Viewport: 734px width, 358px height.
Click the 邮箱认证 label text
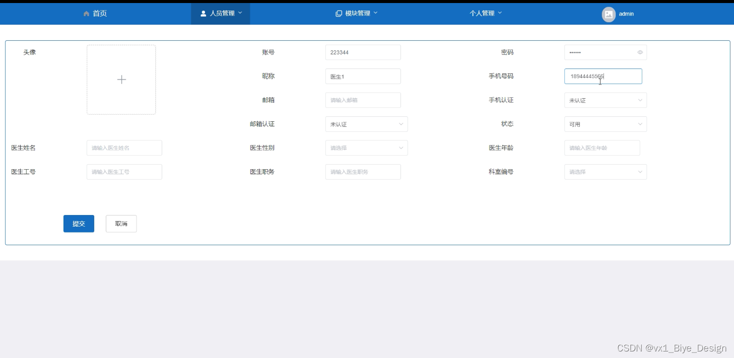[x=262, y=124]
